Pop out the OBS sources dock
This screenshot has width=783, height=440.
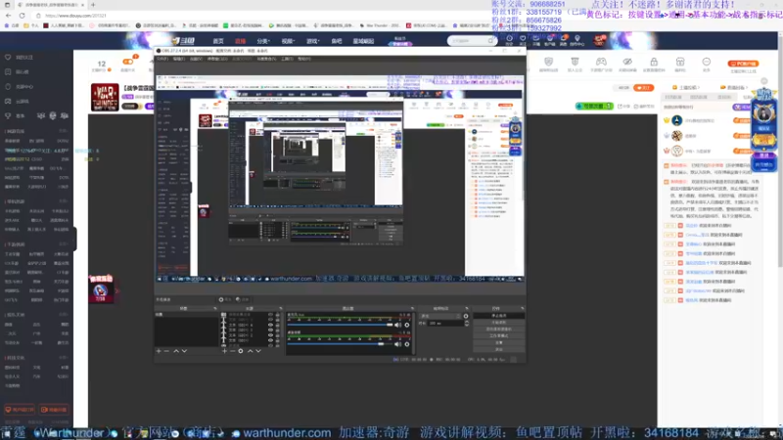pyautogui.click(x=281, y=309)
